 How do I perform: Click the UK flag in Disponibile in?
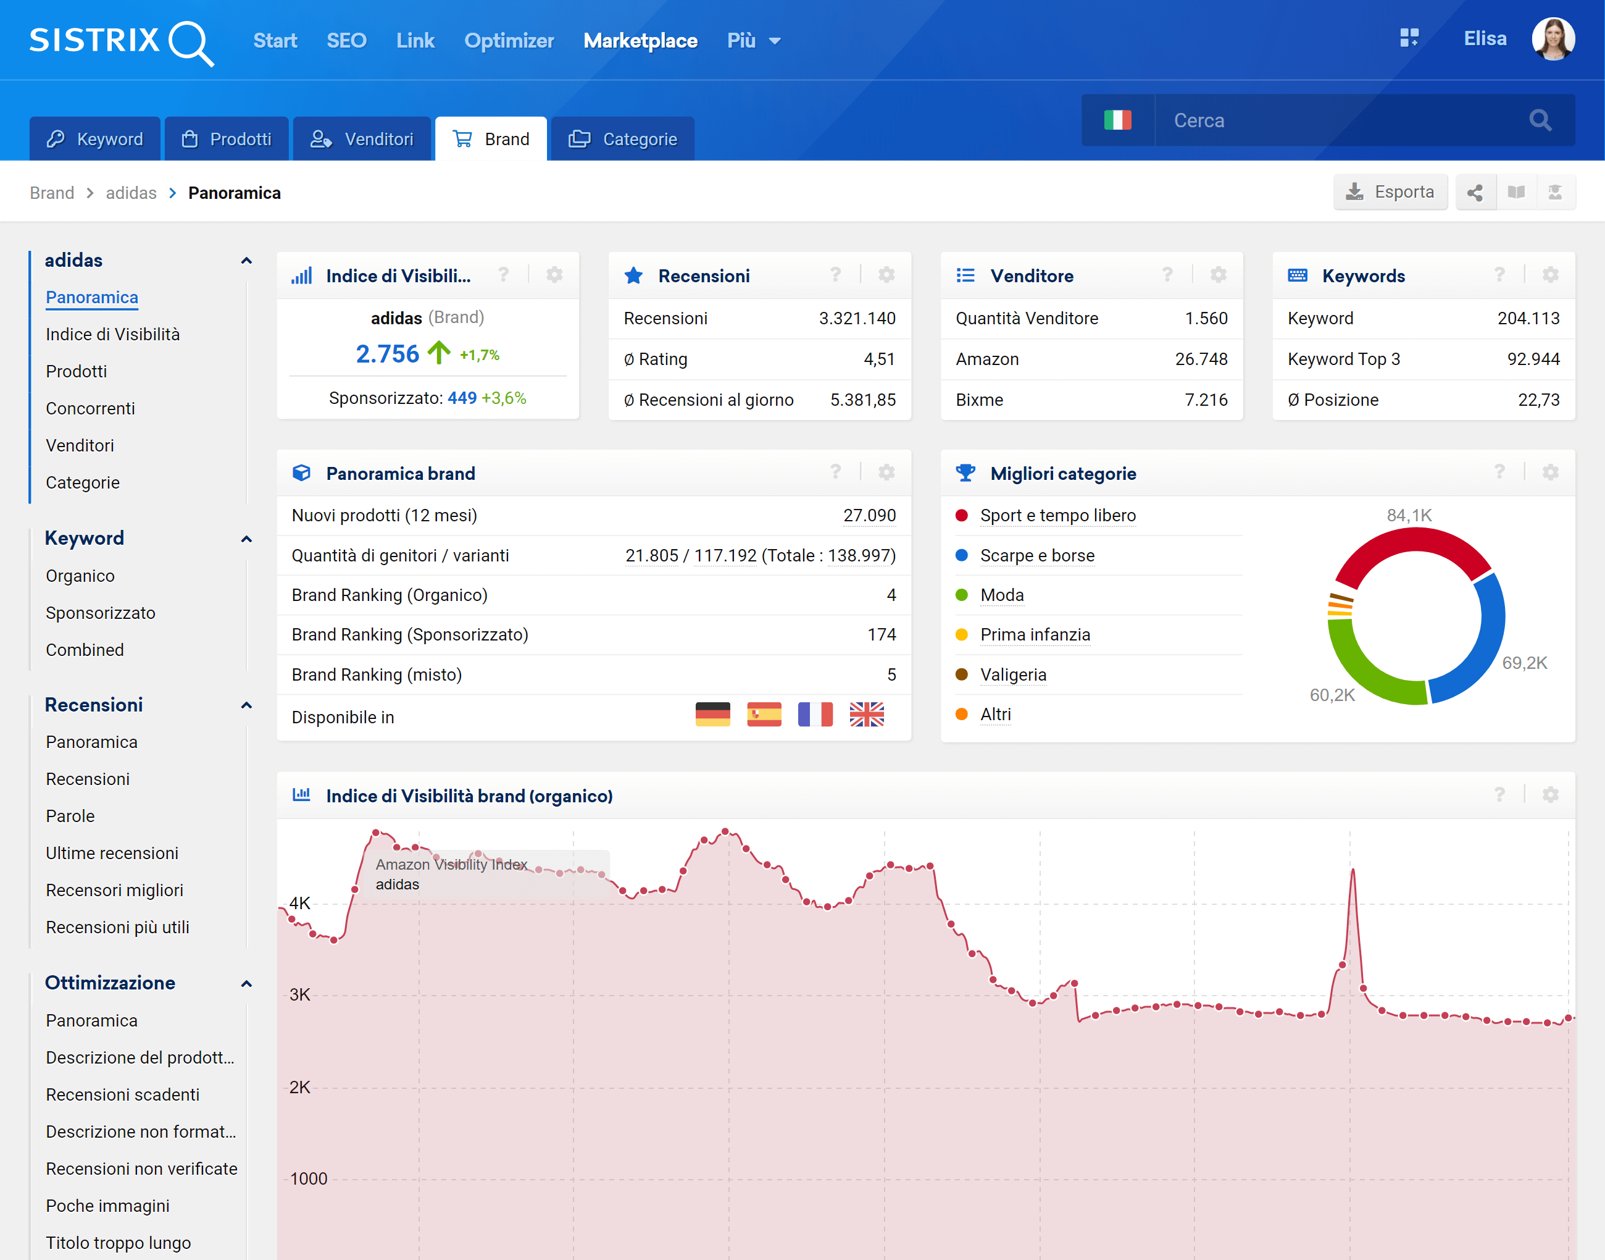(x=866, y=714)
